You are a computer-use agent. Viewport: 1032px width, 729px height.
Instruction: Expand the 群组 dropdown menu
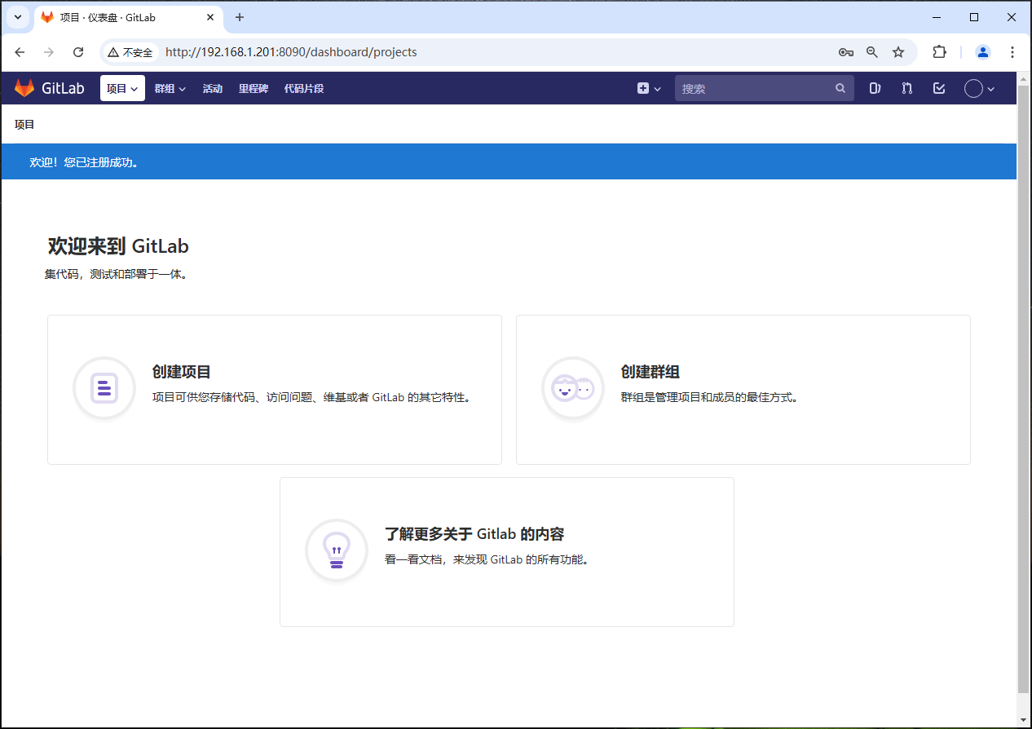point(170,88)
